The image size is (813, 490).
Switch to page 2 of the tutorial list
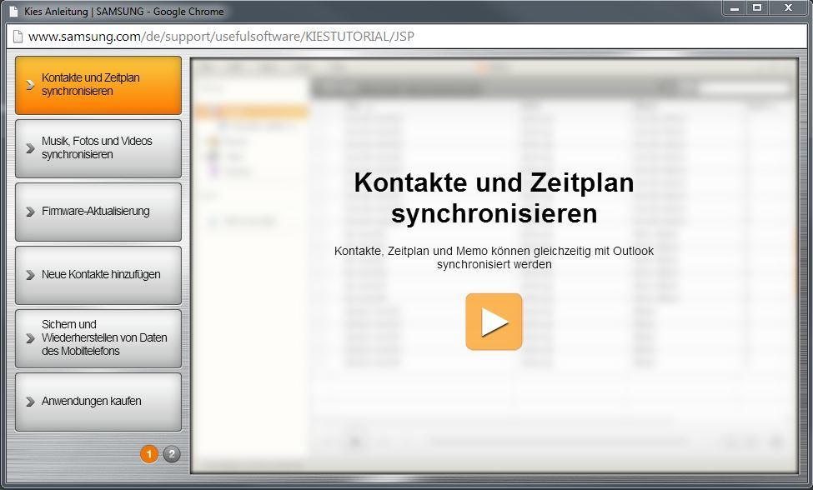(x=172, y=454)
